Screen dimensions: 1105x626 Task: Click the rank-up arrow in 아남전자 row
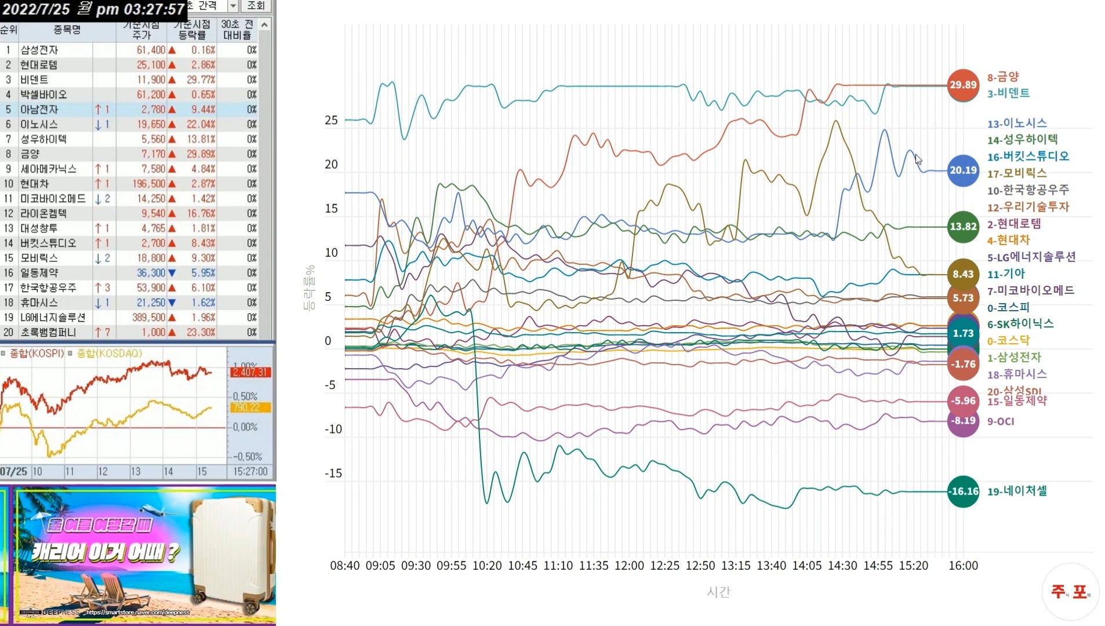98,110
